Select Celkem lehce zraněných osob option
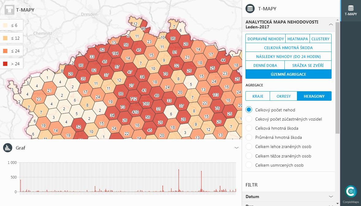The height and width of the screenshot is (206, 361). pyautogui.click(x=249, y=146)
